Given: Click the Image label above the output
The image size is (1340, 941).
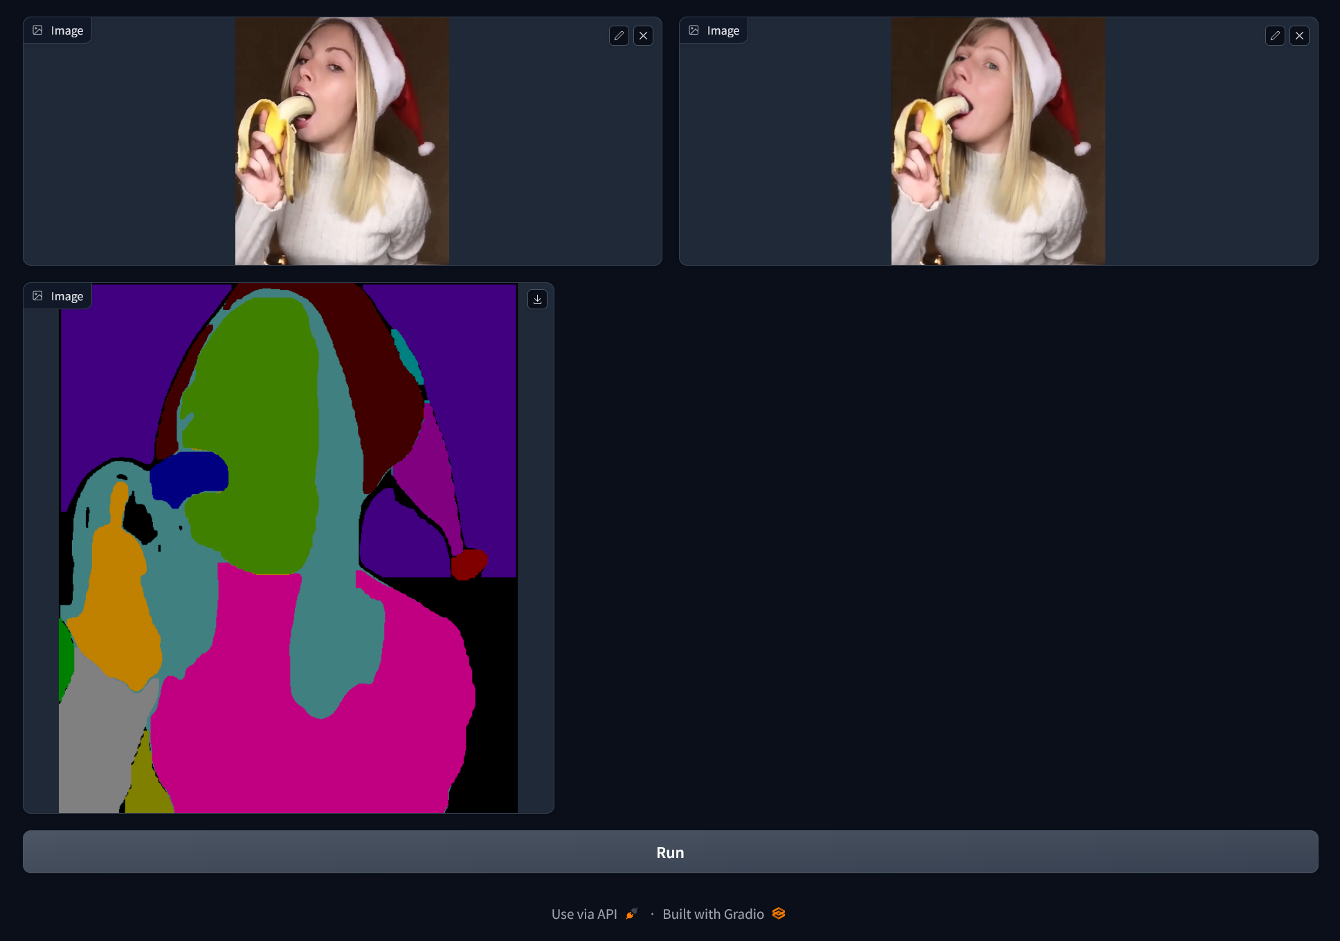Looking at the screenshot, I should pyautogui.click(x=66, y=295).
